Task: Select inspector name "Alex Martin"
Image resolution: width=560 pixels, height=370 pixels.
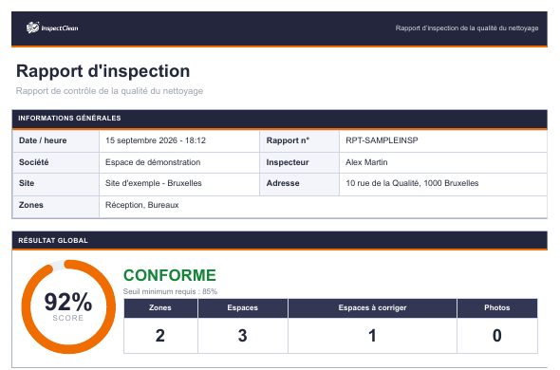Action: [366, 162]
